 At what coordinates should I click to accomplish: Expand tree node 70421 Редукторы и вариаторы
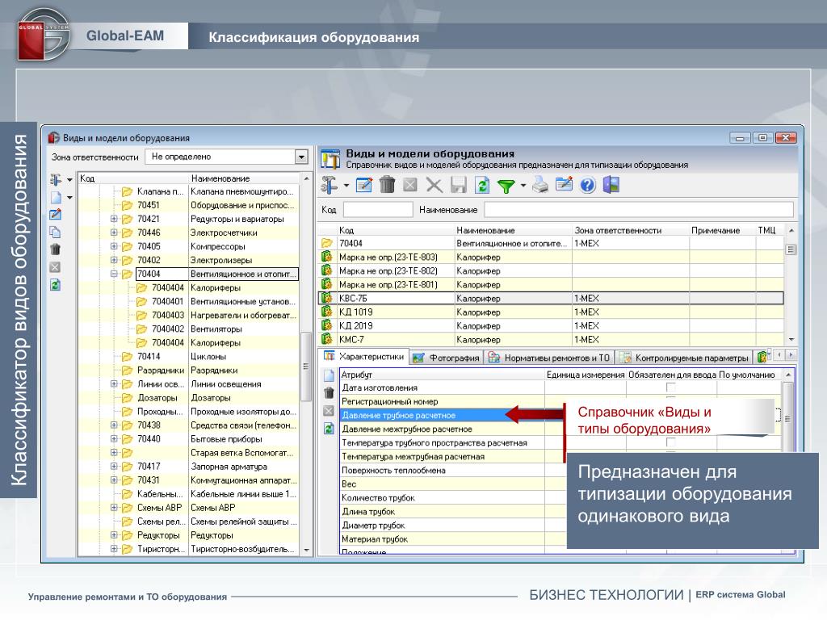(114, 219)
